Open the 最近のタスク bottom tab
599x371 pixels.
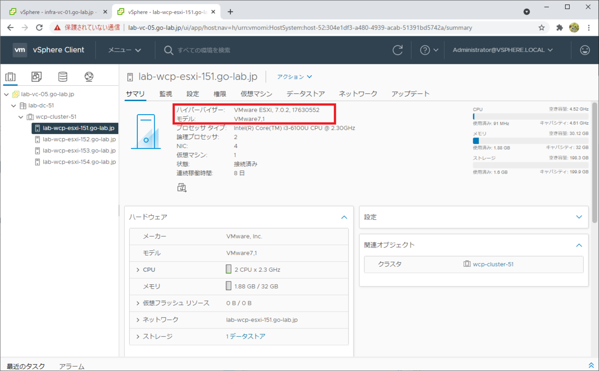(x=26, y=367)
